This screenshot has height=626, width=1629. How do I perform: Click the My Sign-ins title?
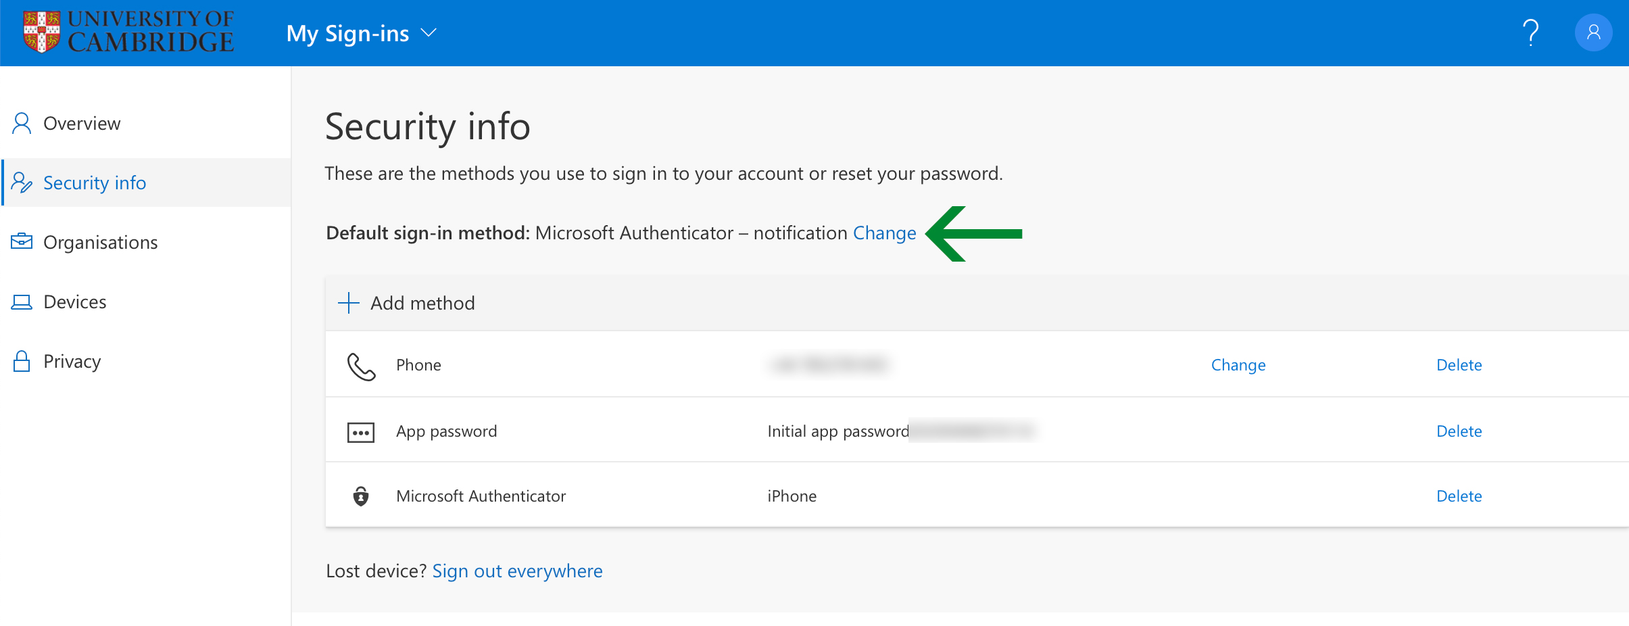click(347, 33)
